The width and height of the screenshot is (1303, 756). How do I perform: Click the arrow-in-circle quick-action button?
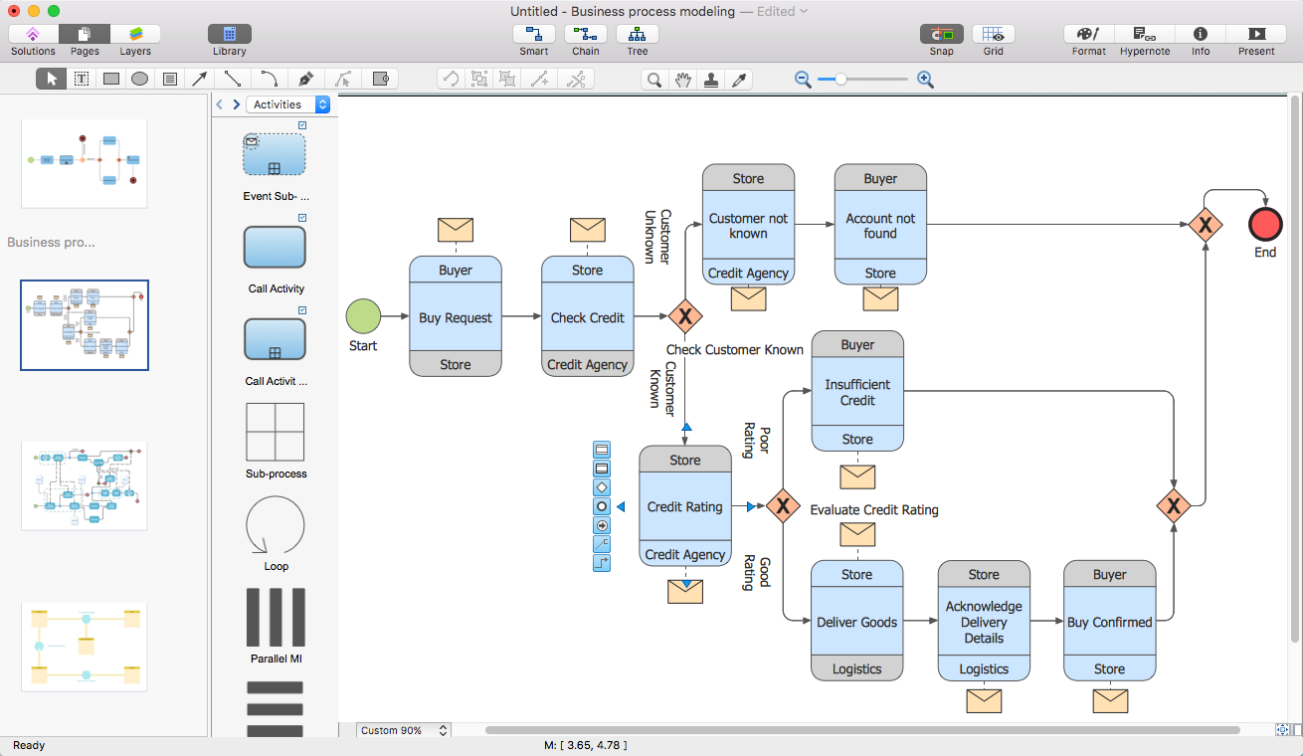[602, 525]
